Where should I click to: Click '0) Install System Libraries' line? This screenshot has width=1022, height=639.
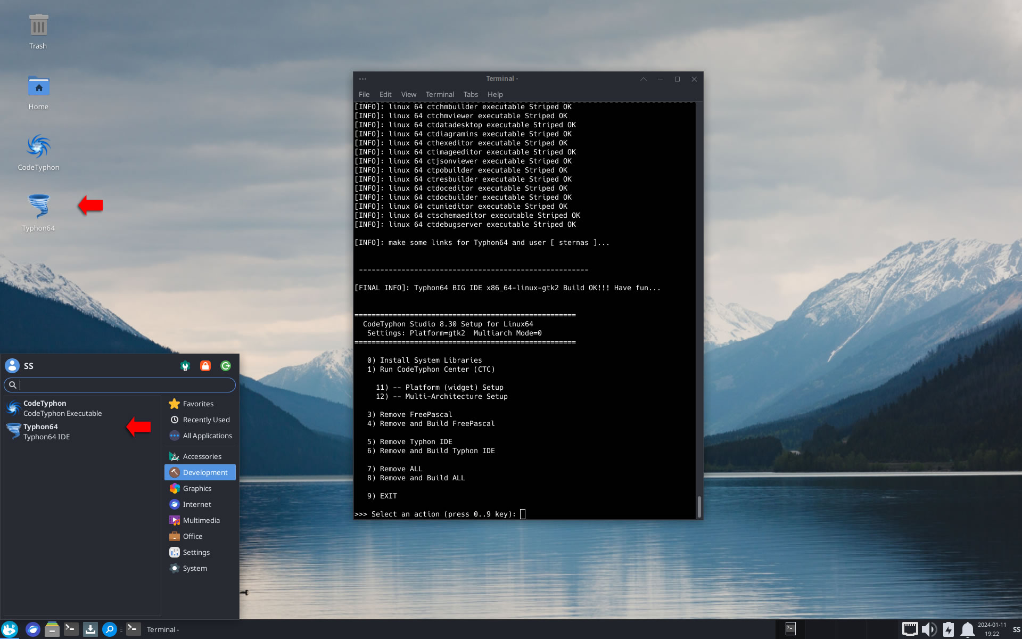point(425,360)
